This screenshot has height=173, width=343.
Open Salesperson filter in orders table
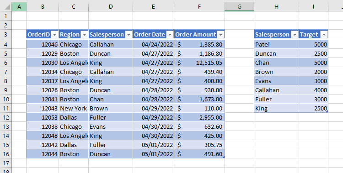coord(129,35)
